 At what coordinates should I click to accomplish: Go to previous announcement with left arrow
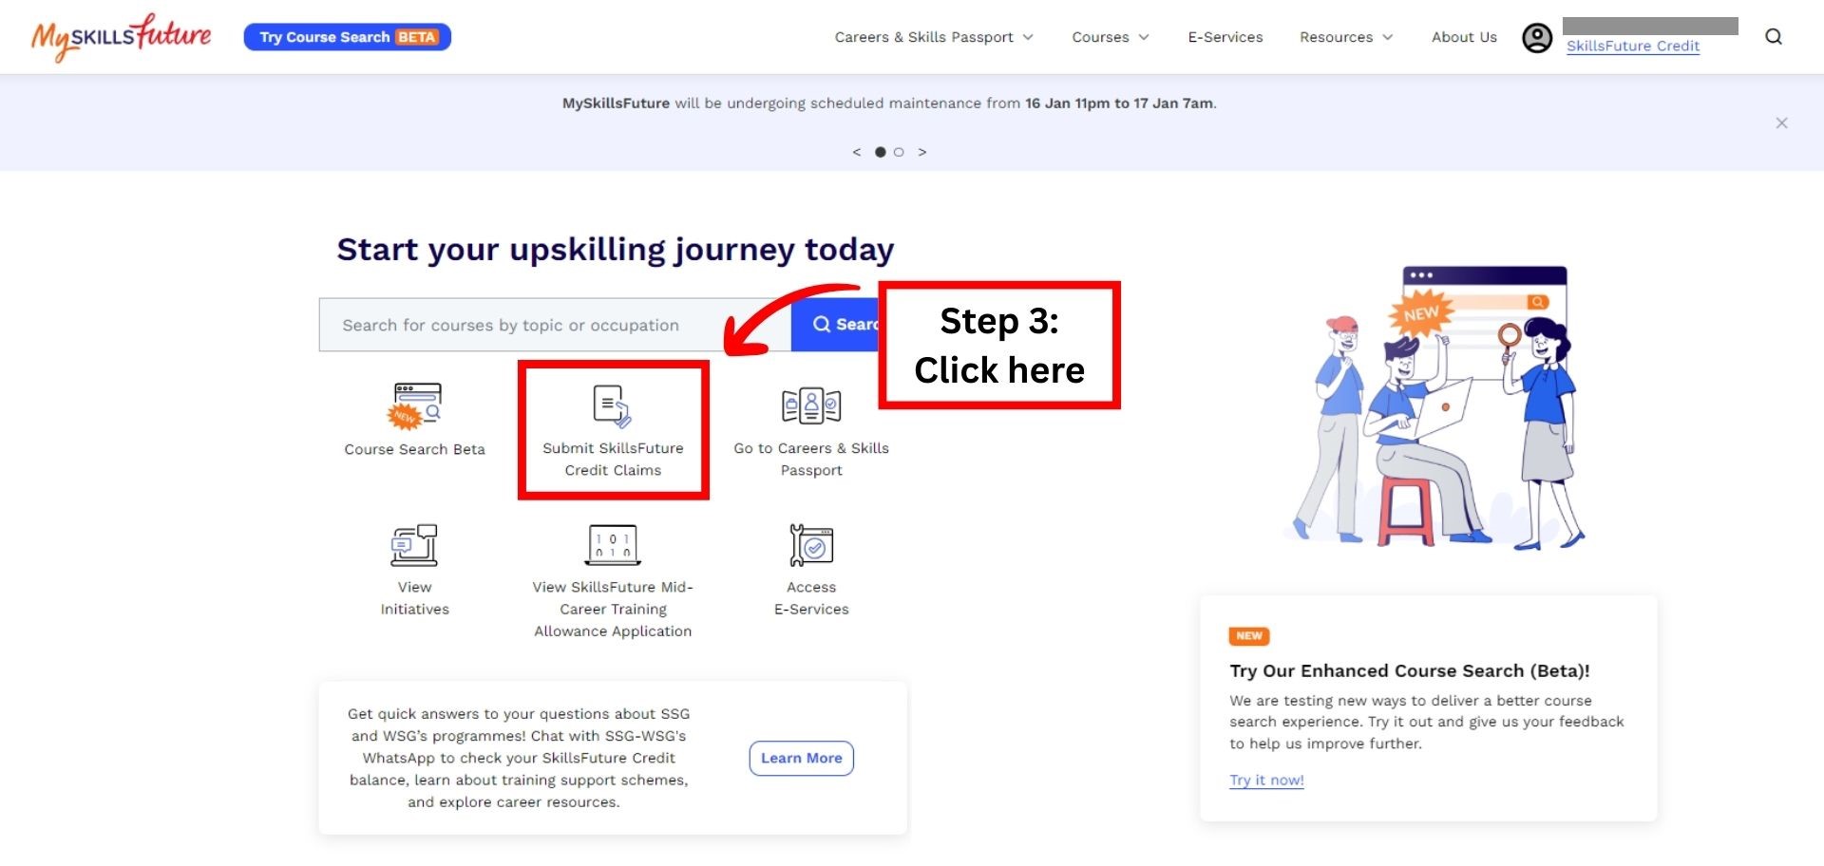857,152
